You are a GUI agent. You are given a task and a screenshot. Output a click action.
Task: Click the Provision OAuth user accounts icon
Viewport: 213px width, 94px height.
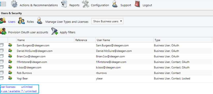pos(3,31)
